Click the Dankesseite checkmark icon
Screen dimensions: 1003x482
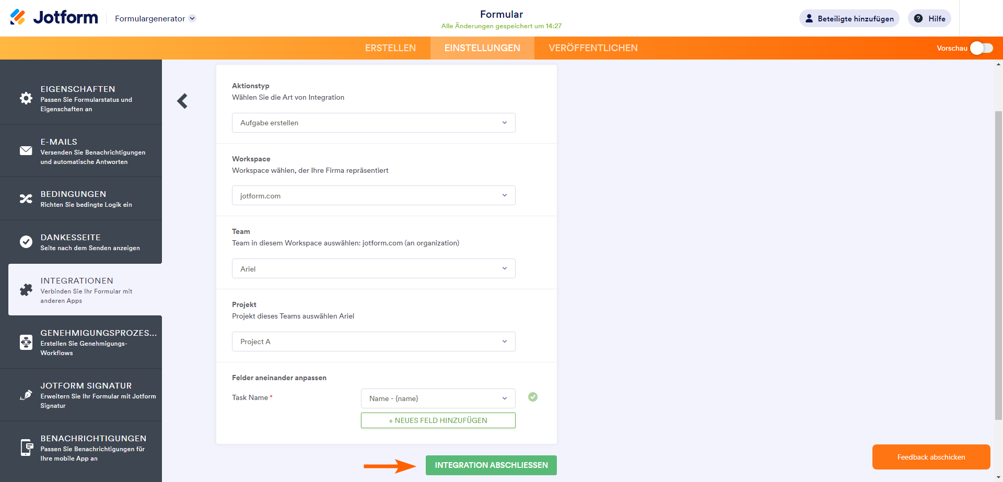26,242
